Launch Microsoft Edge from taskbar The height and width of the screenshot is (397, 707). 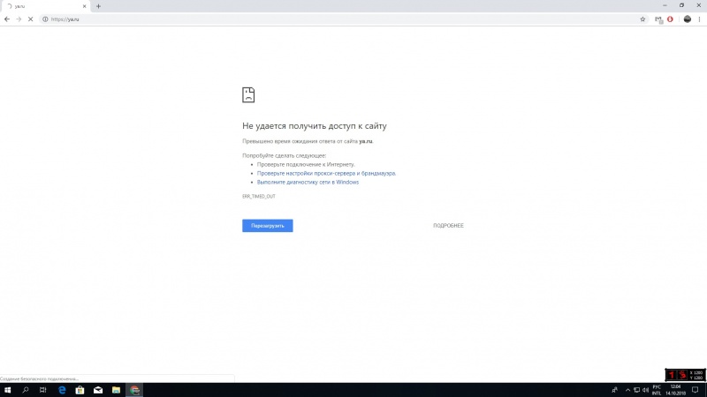click(62, 390)
